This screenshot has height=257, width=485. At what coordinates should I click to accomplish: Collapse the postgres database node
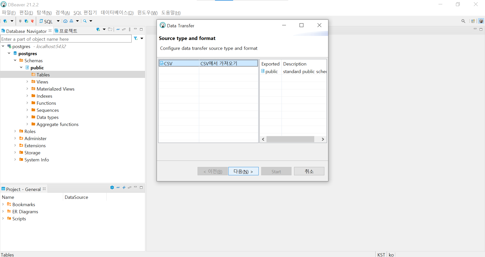pos(9,53)
